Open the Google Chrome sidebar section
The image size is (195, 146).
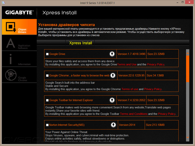pyautogui.click(x=19, y=75)
